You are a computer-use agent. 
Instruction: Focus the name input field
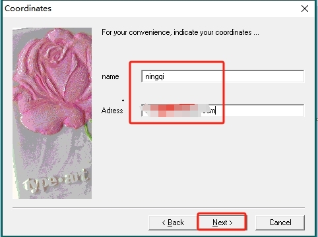tap(222, 76)
